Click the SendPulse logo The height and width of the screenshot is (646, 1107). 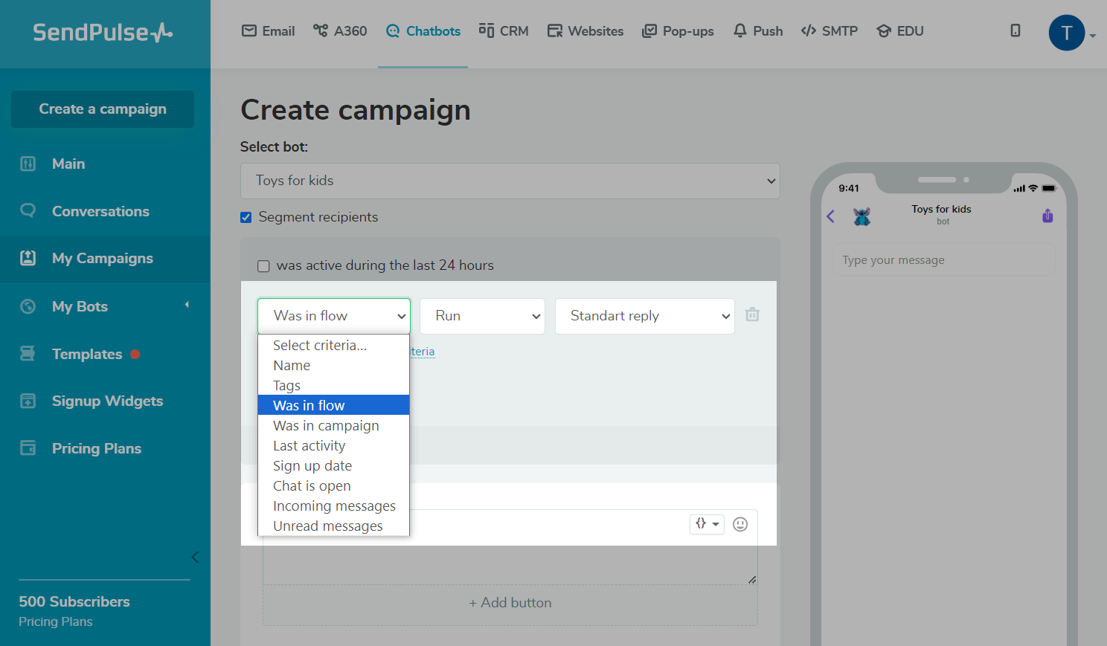[103, 33]
